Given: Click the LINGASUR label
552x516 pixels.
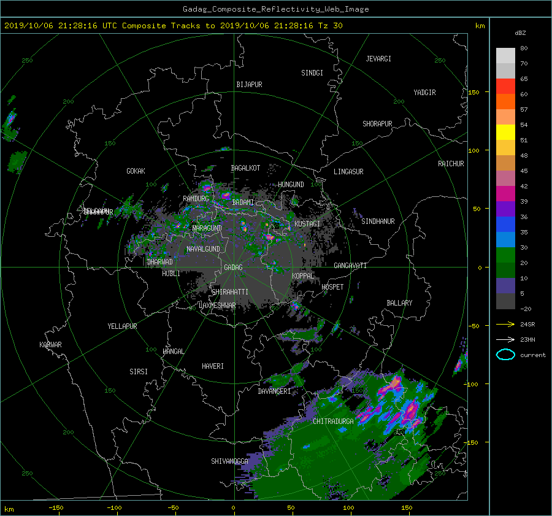Looking at the screenshot, I should point(348,172).
